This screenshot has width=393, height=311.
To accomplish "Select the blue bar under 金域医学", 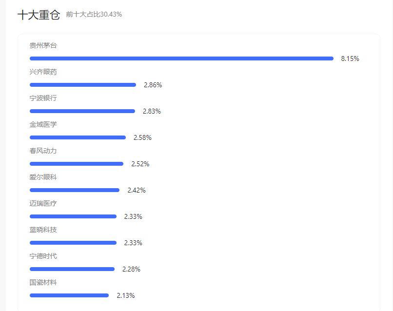I will point(78,137).
